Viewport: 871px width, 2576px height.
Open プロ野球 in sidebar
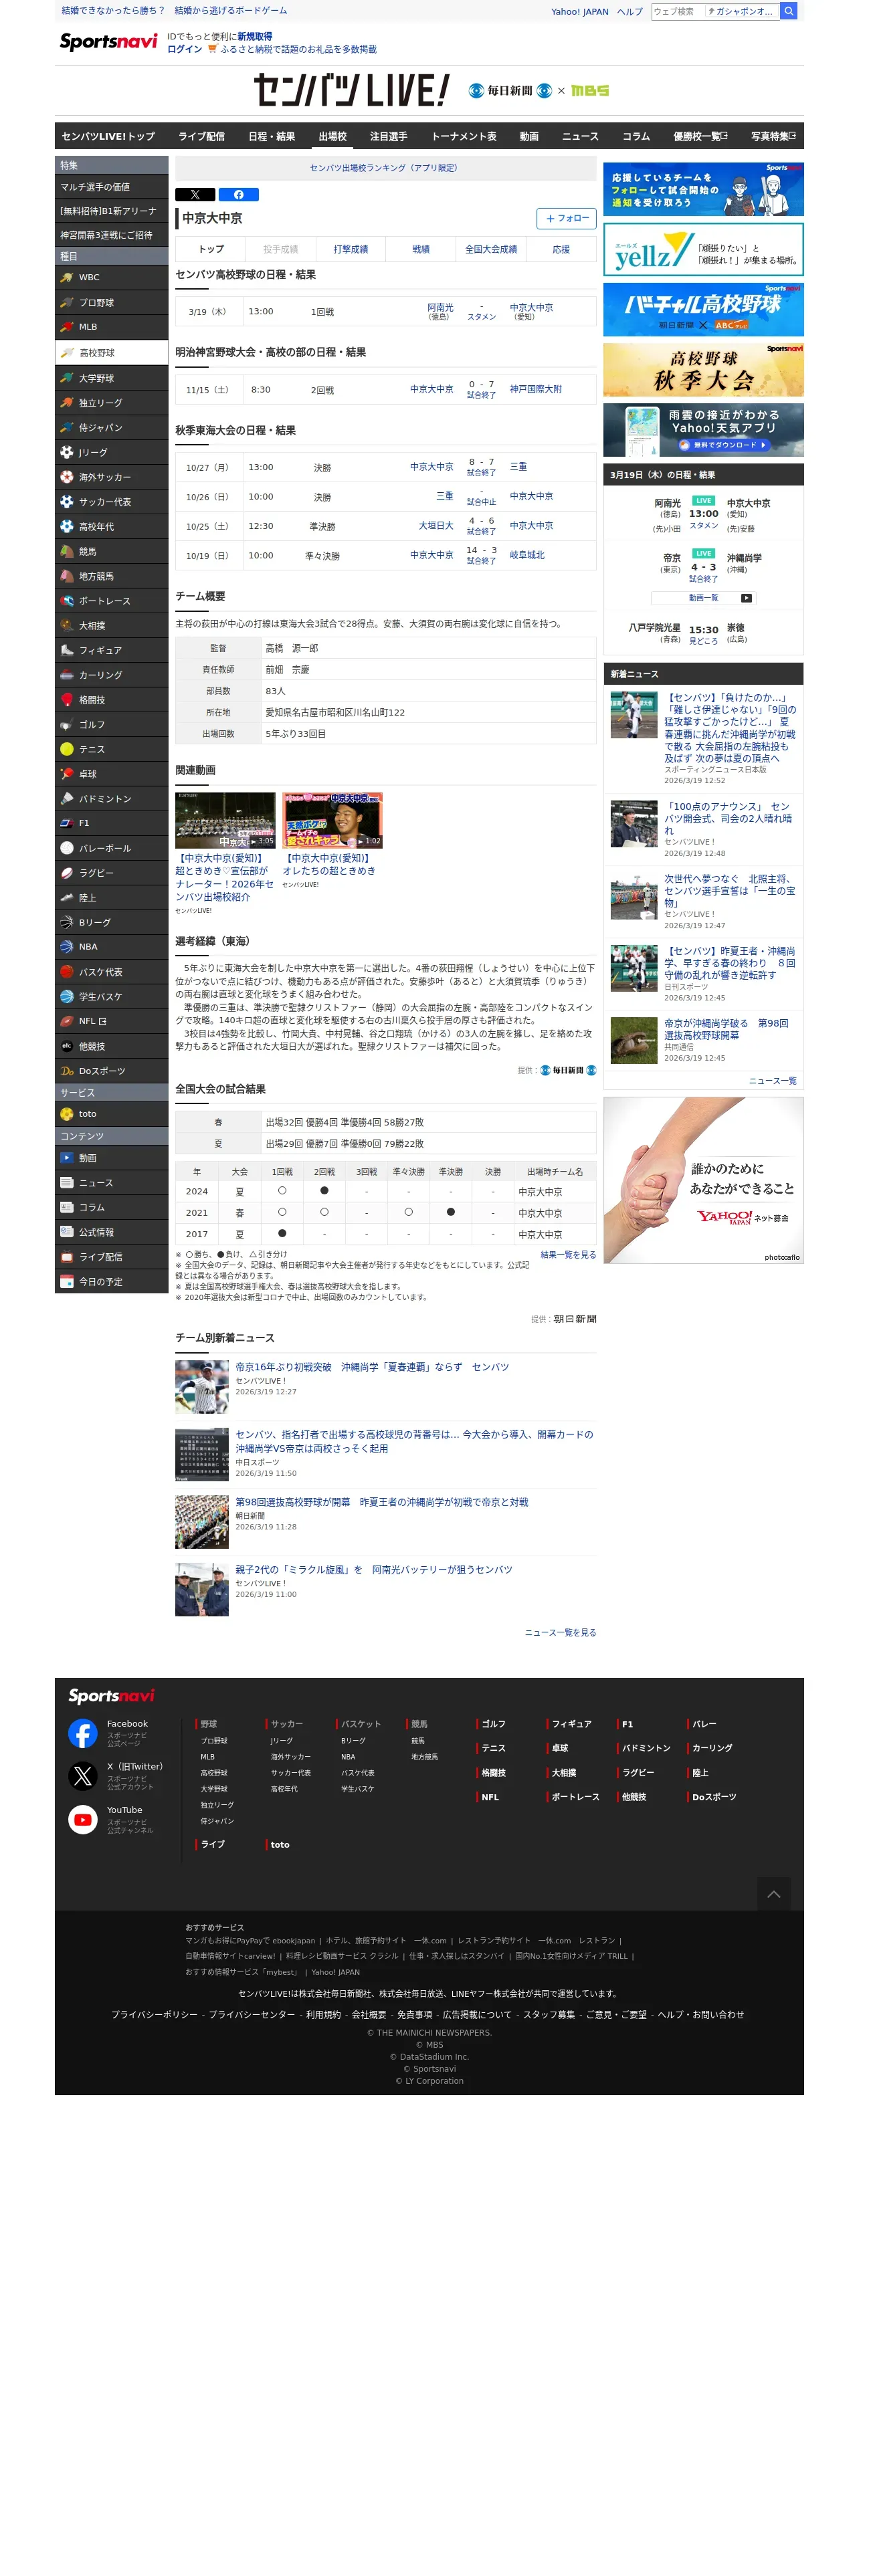click(111, 303)
